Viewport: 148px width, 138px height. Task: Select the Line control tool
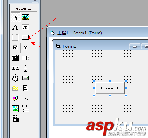26,99
